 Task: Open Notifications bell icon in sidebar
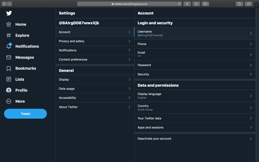pyautogui.click(x=9, y=47)
